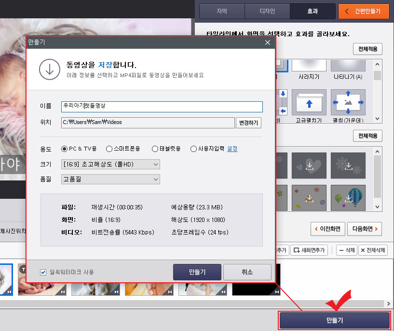Switch to the 자막 tab

(222, 11)
